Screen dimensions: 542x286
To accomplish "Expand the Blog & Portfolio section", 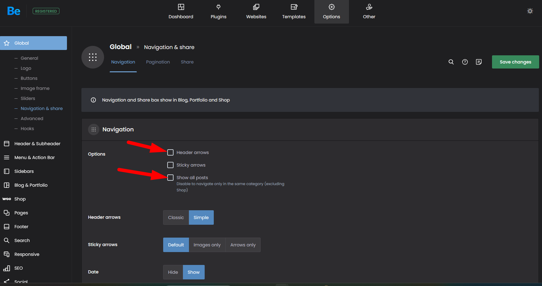I will pyautogui.click(x=31, y=185).
